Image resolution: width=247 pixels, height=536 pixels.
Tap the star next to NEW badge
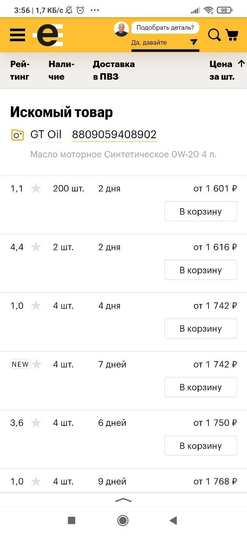pyautogui.click(x=37, y=364)
